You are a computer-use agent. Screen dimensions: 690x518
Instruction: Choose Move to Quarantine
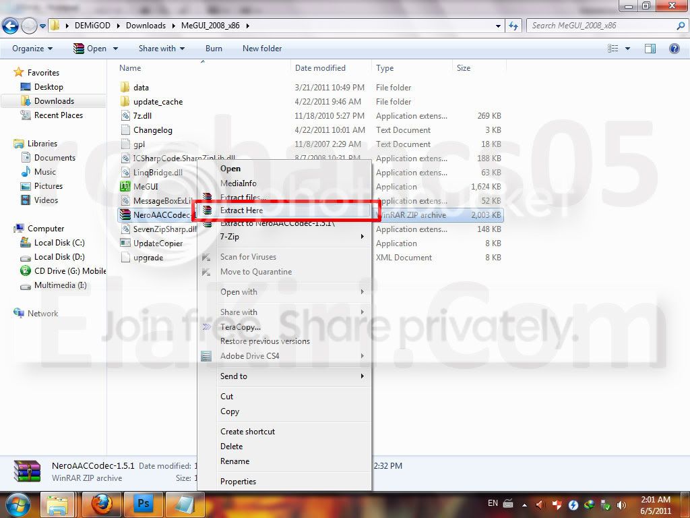click(x=284, y=272)
